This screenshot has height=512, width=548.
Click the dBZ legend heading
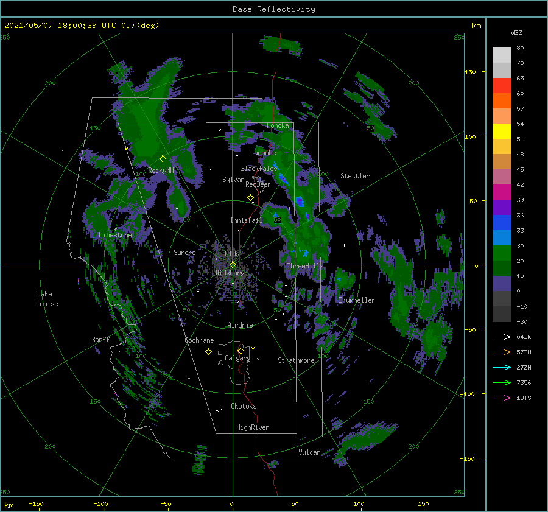[x=516, y=32]
